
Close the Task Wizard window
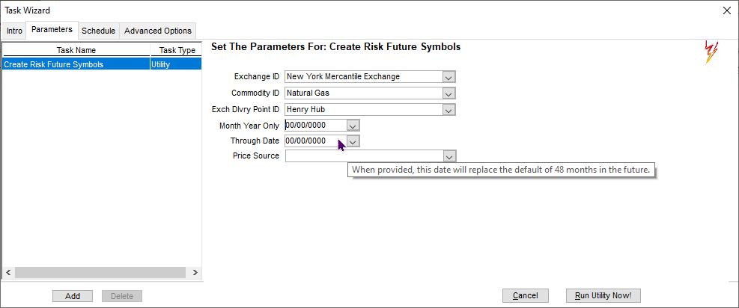(x=726, y=10)
